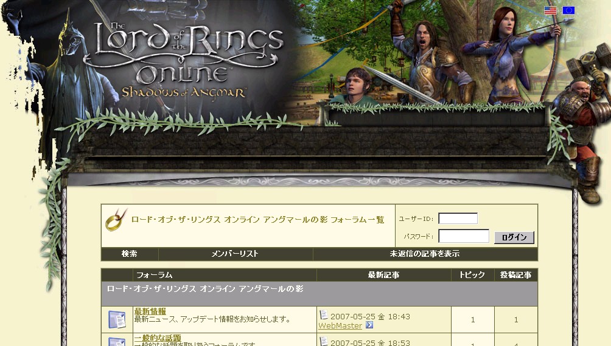Open latest post via arrow icon next to WebMaster
The image size is (611, 346).
(x=369, y=326)
